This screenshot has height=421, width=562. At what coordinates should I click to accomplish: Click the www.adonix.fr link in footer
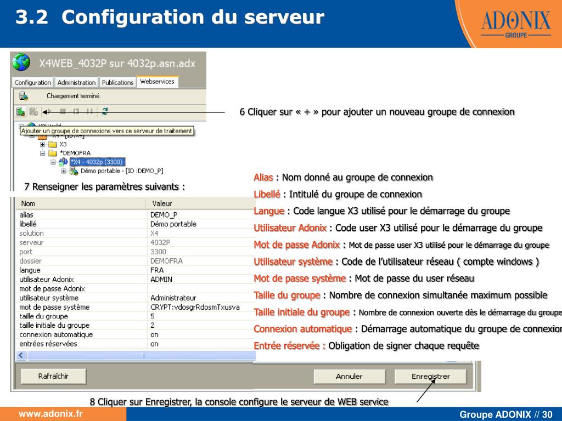pos(50,414)
